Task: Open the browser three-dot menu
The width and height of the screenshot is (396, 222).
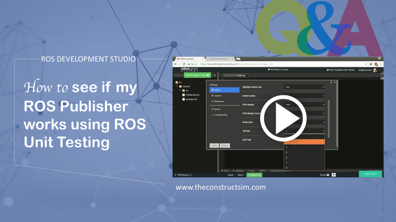Action: pos(381,64)
